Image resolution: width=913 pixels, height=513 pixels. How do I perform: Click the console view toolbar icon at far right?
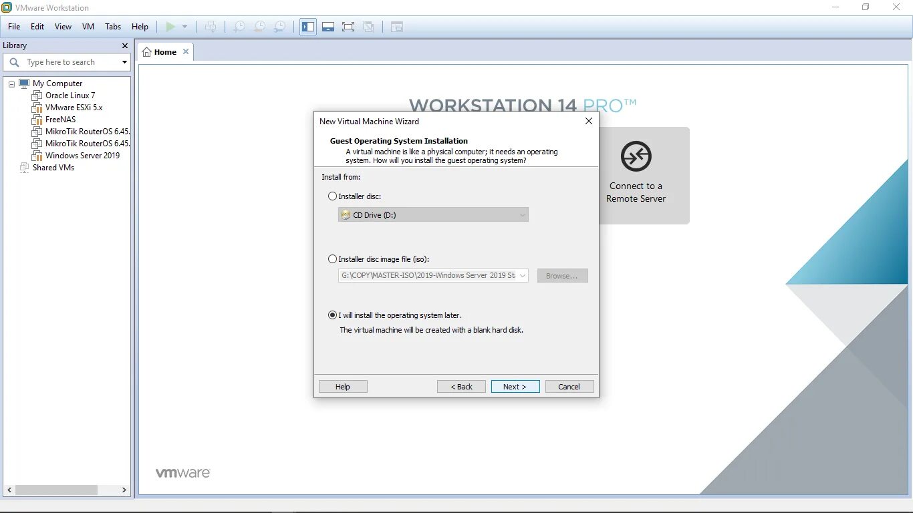coord(397,27)
